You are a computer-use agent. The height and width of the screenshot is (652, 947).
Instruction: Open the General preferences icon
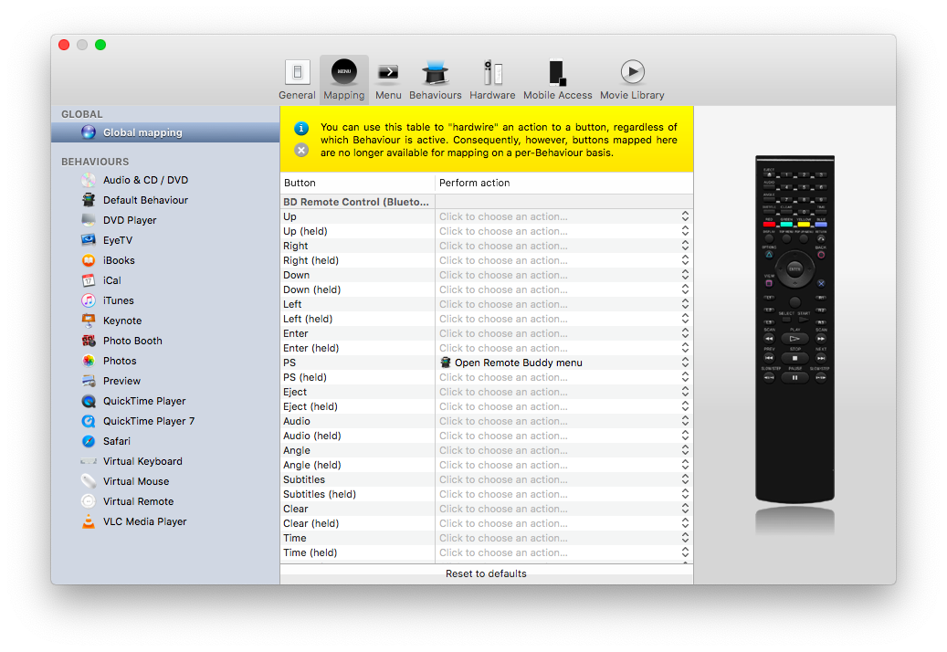tap(297, 73)
